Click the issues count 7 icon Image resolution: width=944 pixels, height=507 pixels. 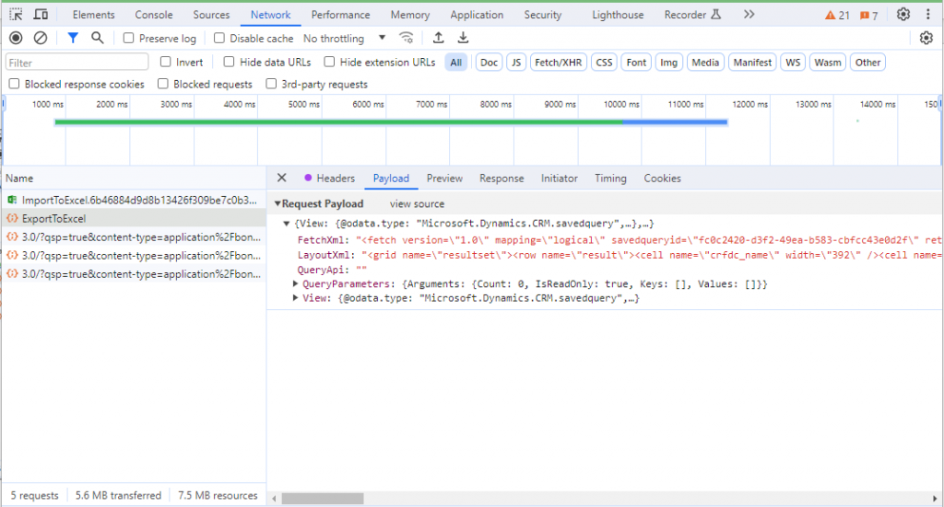(x=868, y=15)
